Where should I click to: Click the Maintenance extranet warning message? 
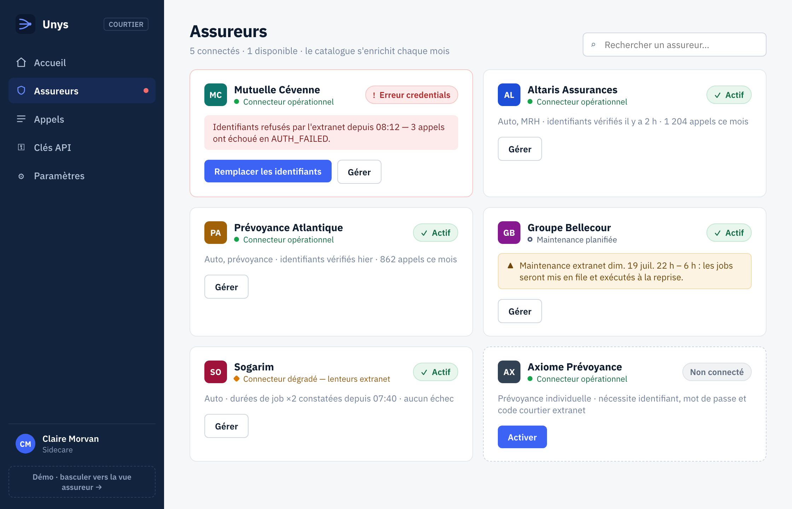tap(625, 271)
